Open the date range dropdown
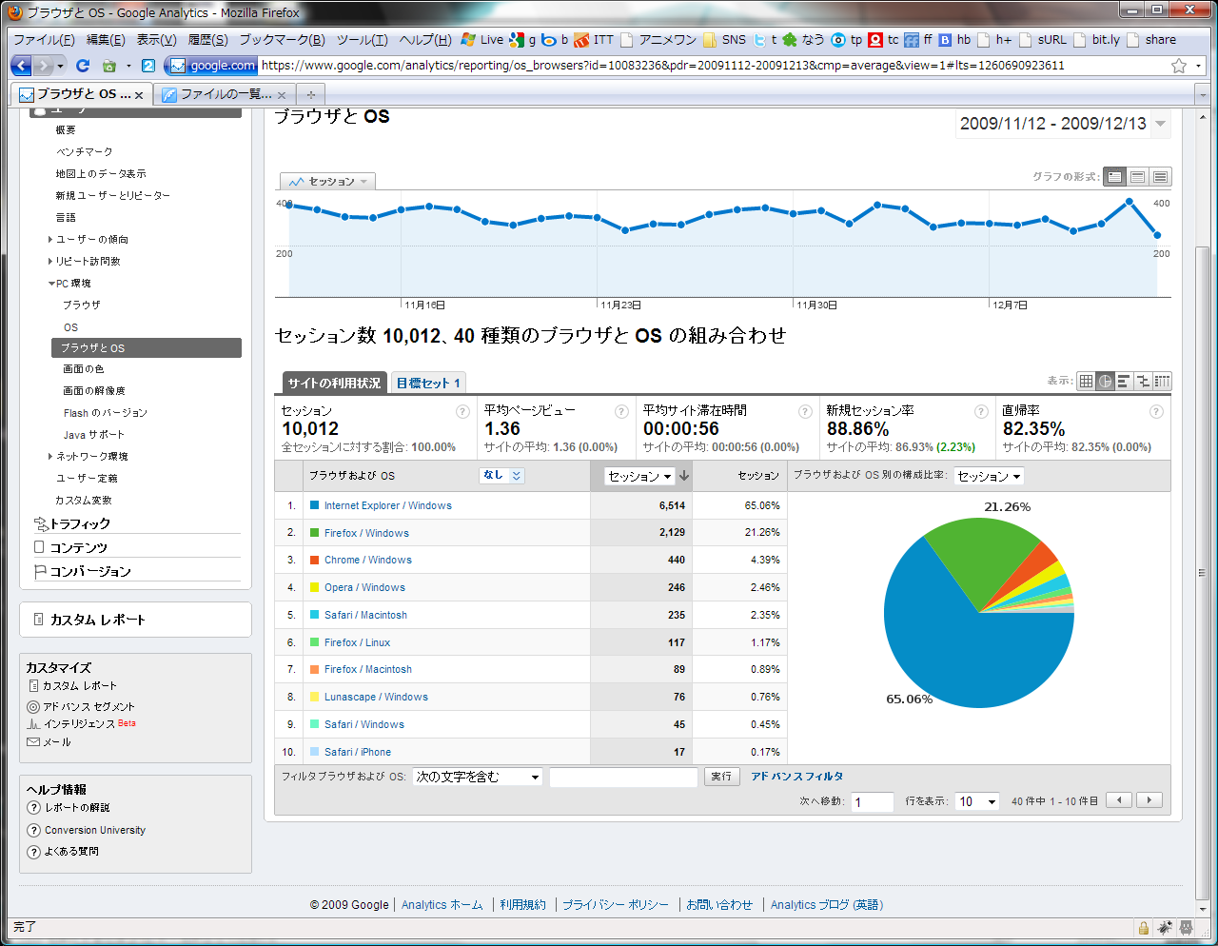Screen dimensions: 1218x946 point(1160,124)
